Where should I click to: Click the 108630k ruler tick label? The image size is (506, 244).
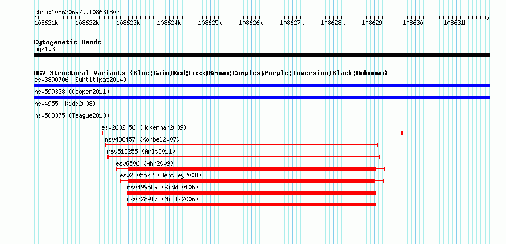pos(415,23)
